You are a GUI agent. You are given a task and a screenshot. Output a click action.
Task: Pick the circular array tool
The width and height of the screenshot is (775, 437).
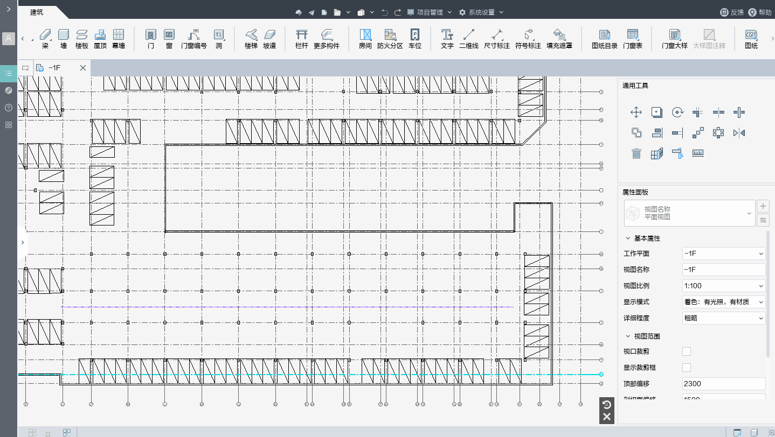pos(718,132)
